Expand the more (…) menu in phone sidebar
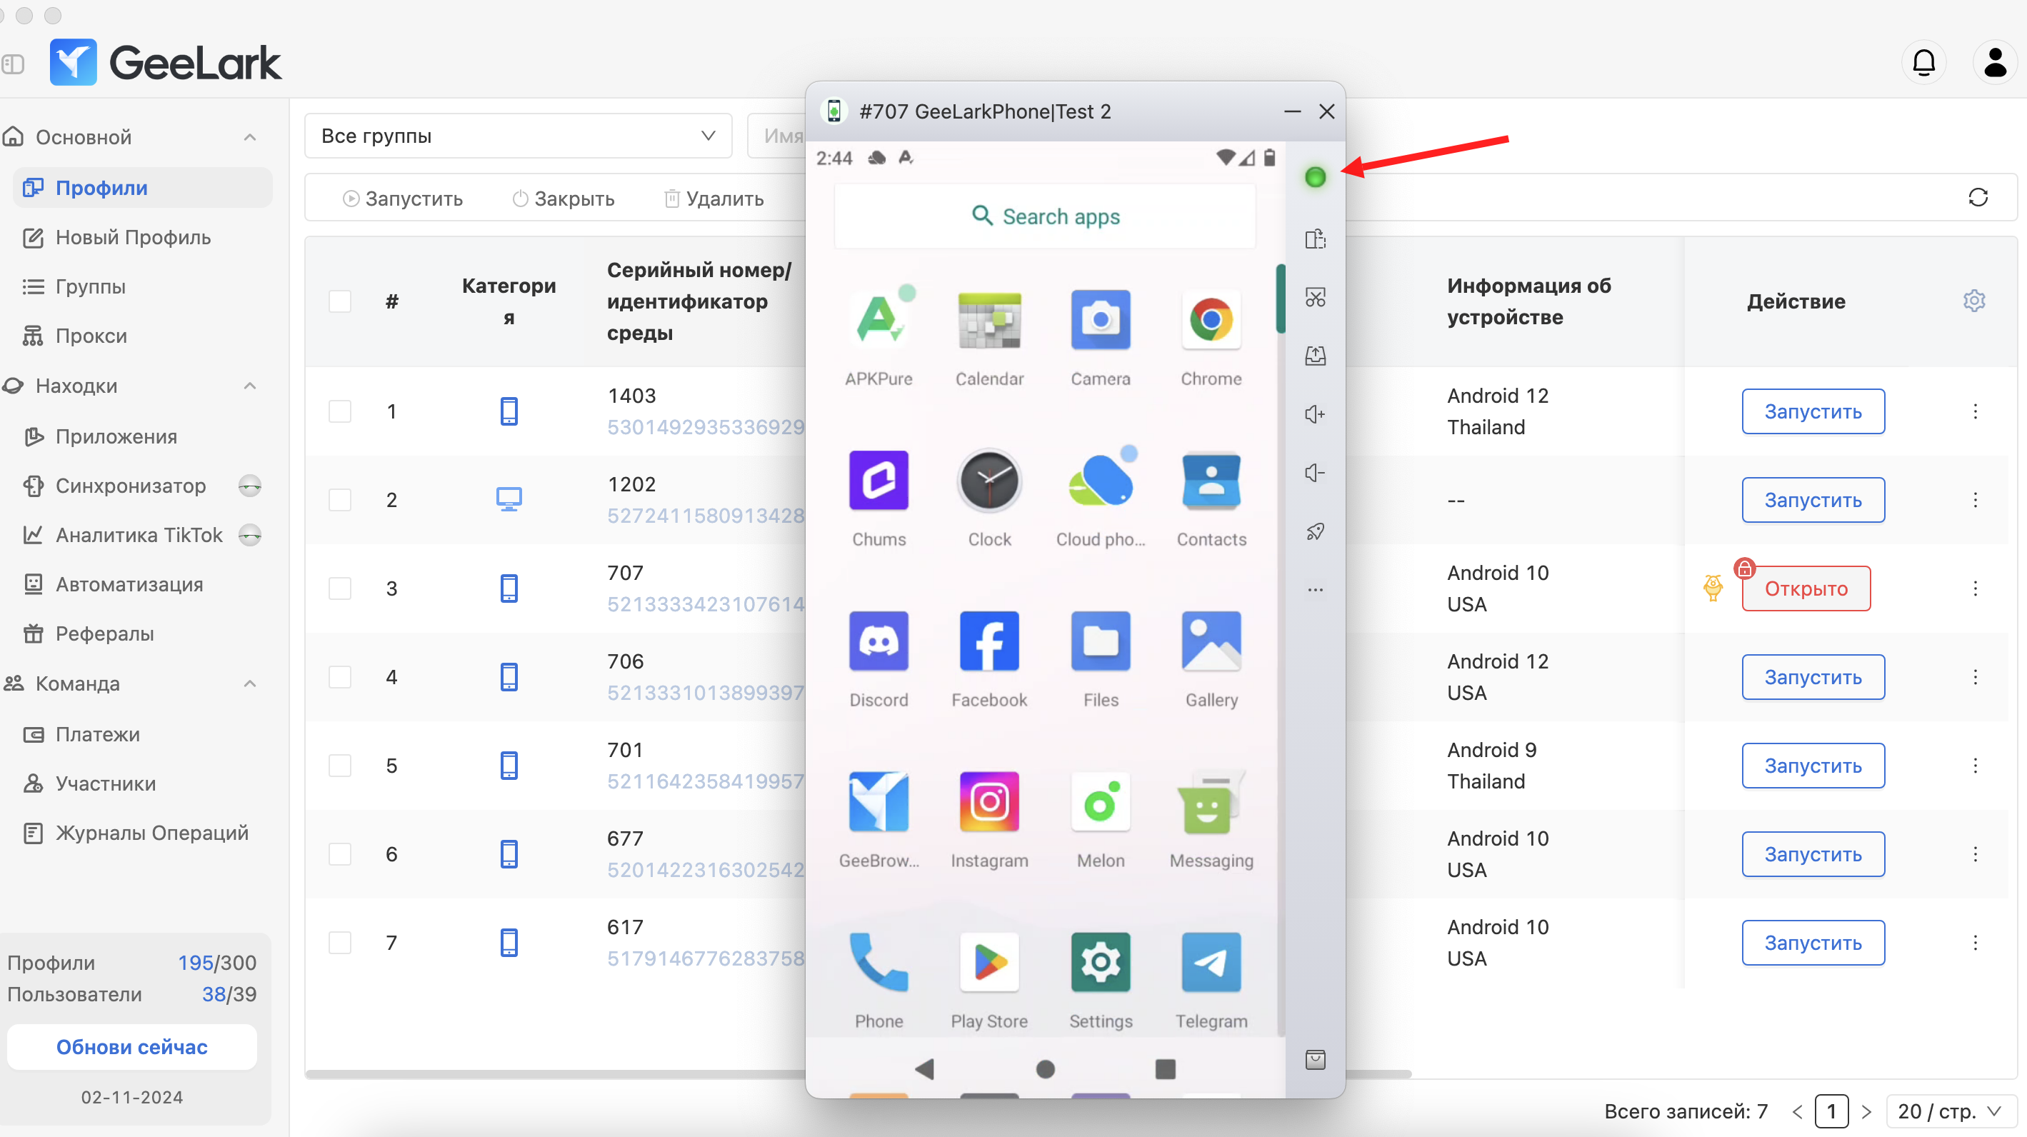 click(x=1315, y=589)
